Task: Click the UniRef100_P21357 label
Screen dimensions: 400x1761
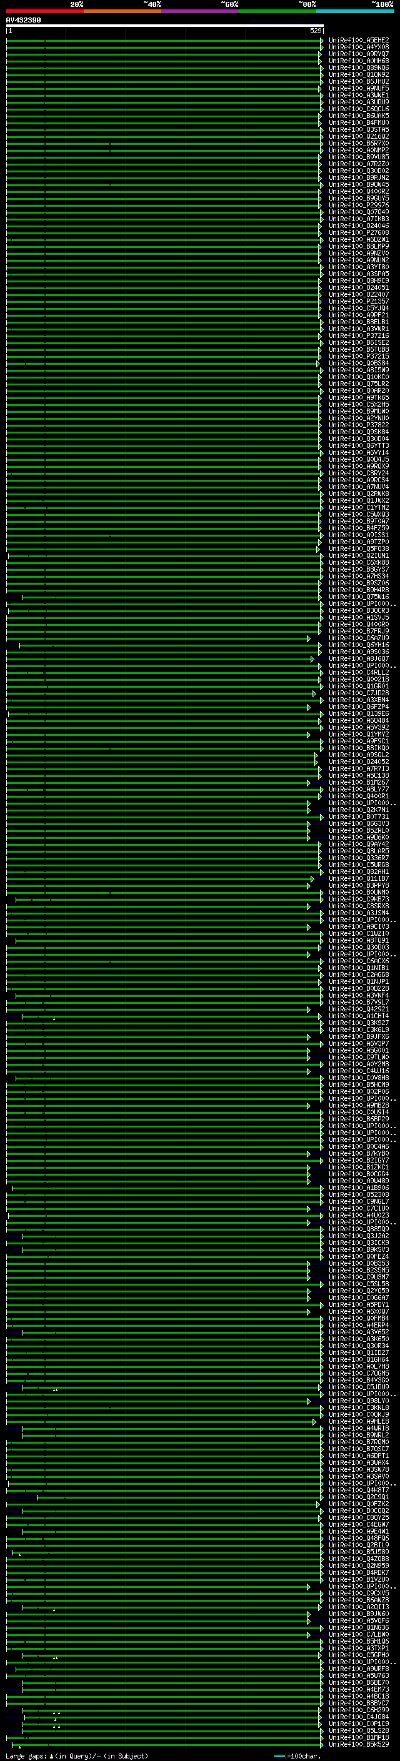Action: 359,302
